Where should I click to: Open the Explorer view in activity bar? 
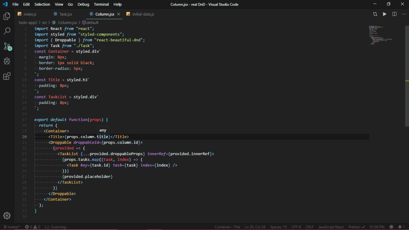tap(7, 16)
